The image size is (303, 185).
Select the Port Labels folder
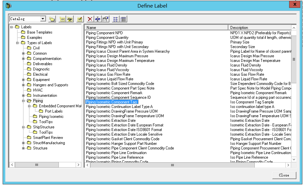54,111
